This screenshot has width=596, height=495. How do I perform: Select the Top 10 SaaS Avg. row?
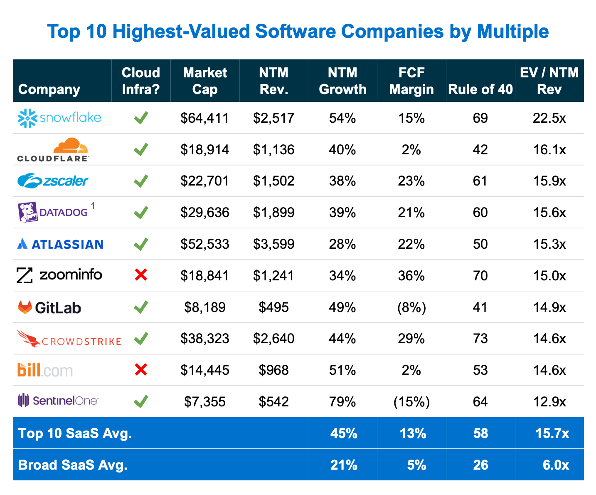(74, 433)
